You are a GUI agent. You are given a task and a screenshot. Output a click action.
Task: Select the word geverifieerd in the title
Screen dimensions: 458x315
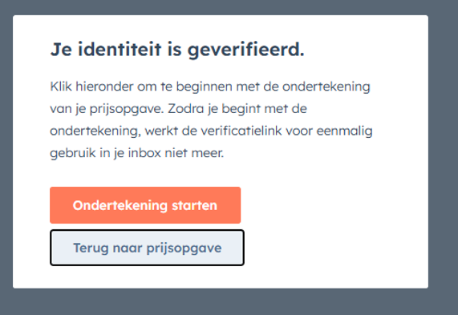pyautogui.click(x=246, y=50)
